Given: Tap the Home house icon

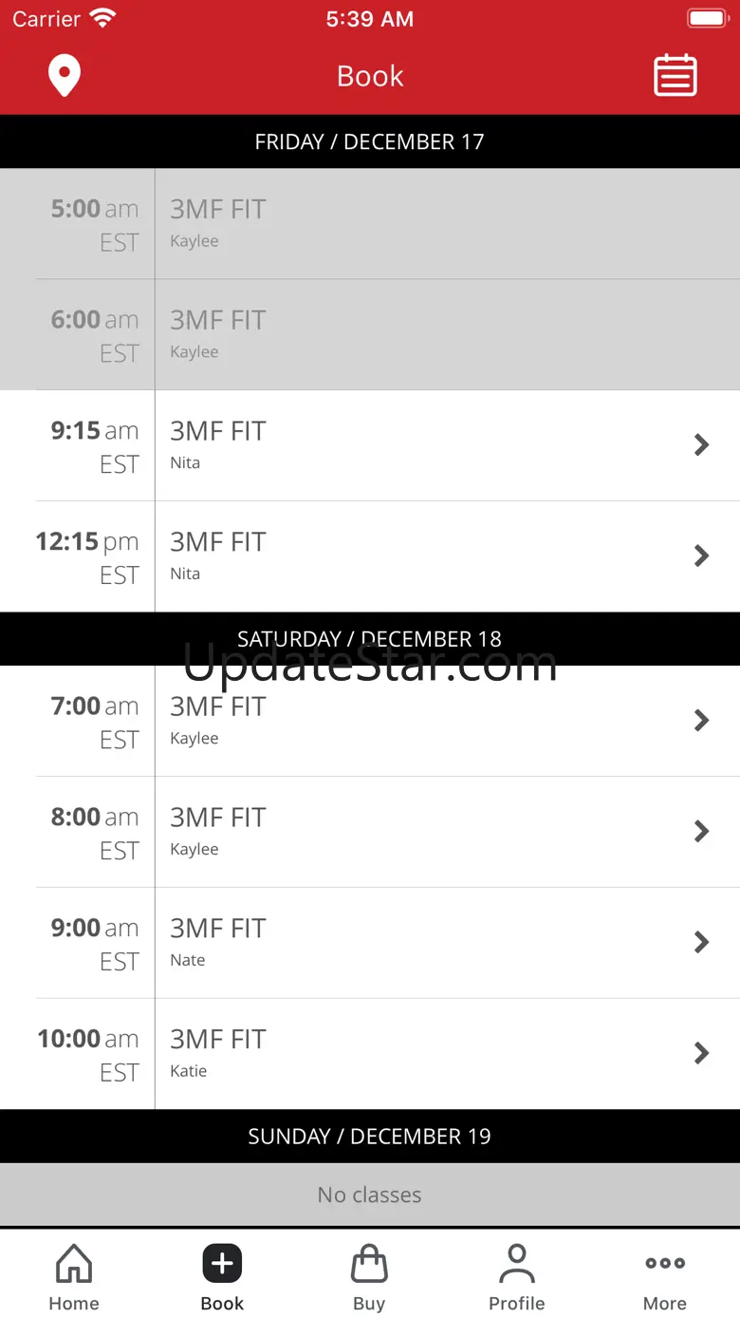Looking at the screenshot, I should click(x=74, y=1264).
